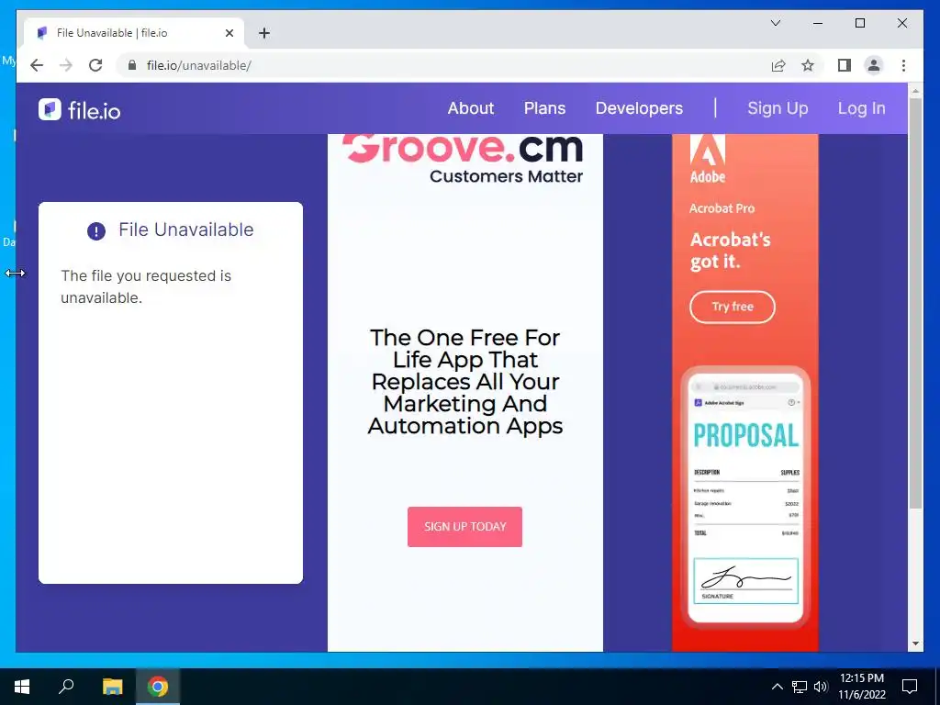The height and width of the screenshot is (705, 940).
Task: Open the Plans page
Action: [544, 108]
